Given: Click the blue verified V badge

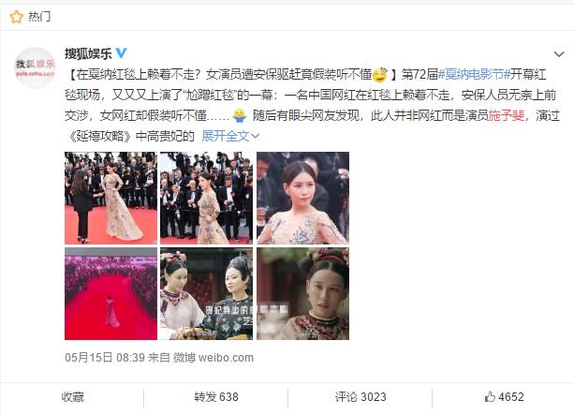Looking at the screenshot, I should click(121, 53).
